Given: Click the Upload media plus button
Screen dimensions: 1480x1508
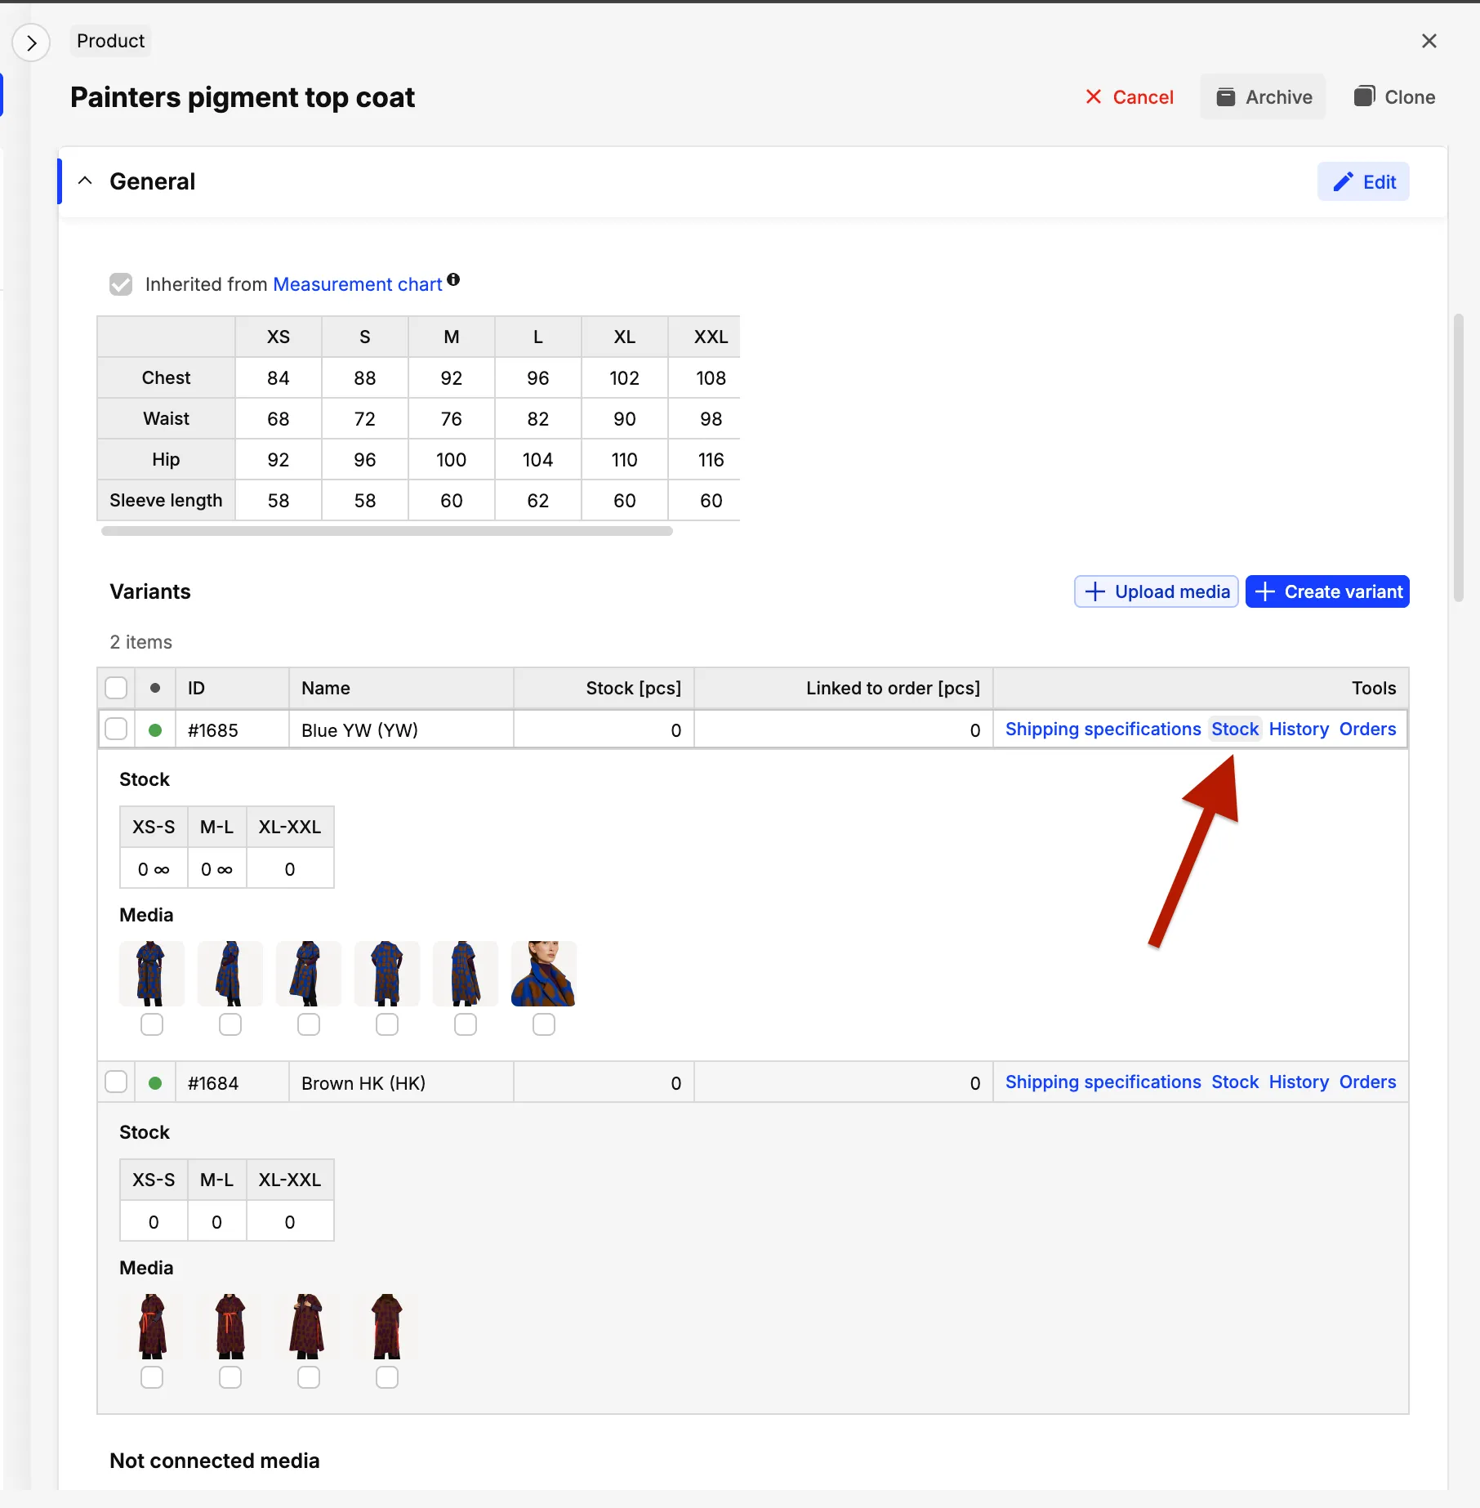Looking at the screenshot, I should [x=1156, y=592].
